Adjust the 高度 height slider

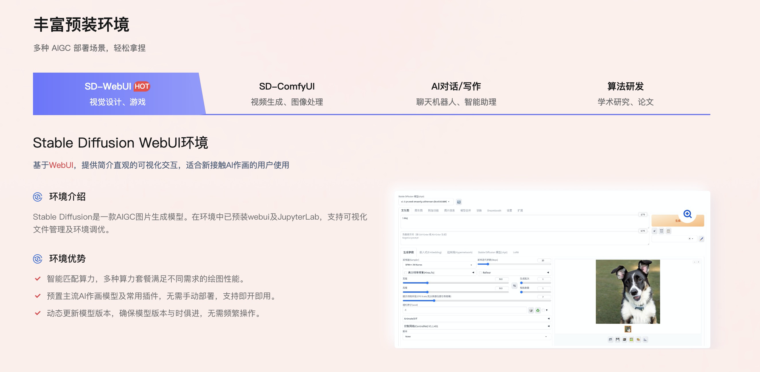click(455, 292)
